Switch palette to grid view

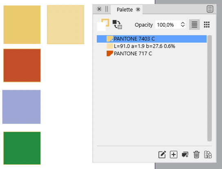(x=207, y=25)
